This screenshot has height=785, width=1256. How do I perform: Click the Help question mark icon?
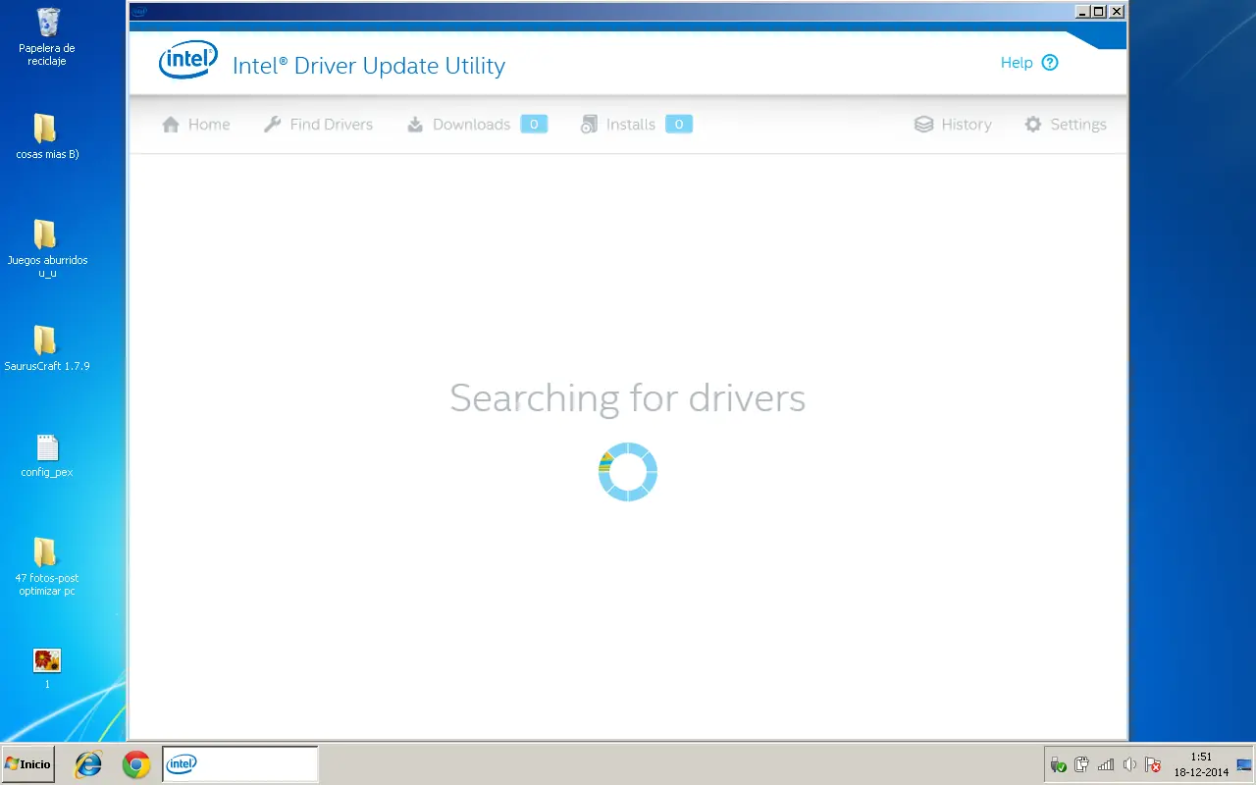[x=1050, y=63]
